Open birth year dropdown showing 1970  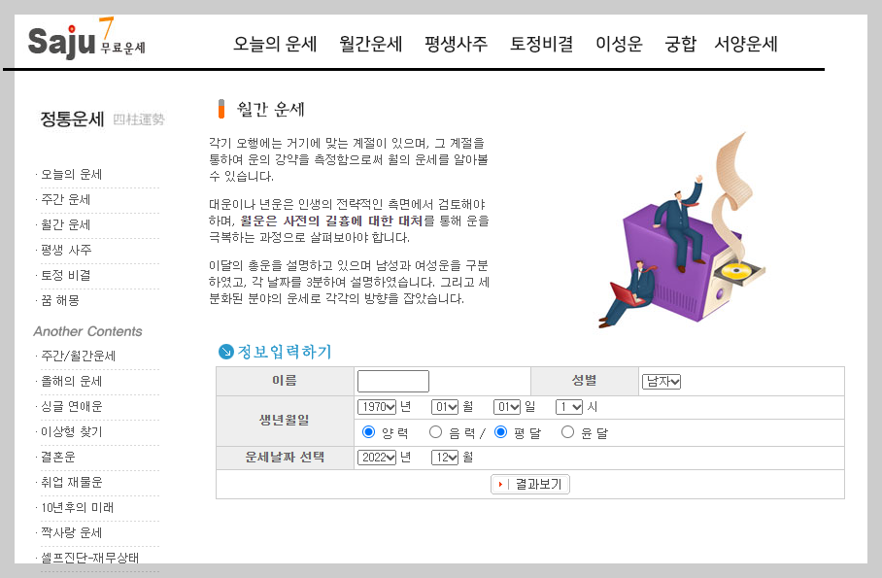(x=377, y=407)
